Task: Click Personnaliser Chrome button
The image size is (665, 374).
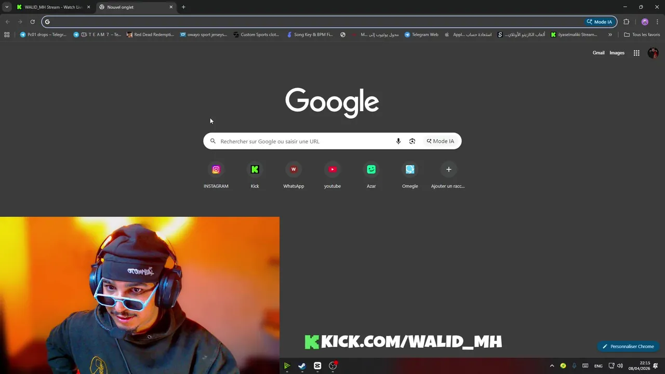Action: click(628, 346)
